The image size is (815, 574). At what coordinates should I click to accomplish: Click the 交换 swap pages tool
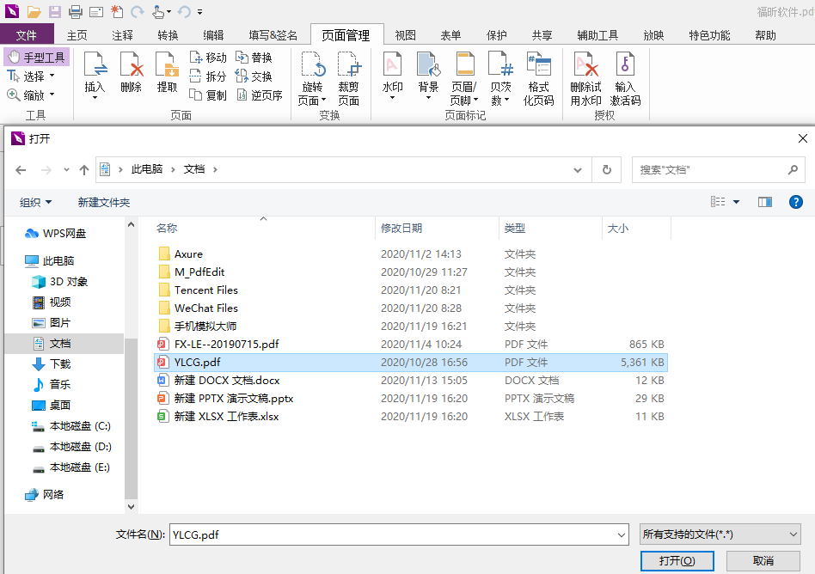click(254, 76)
